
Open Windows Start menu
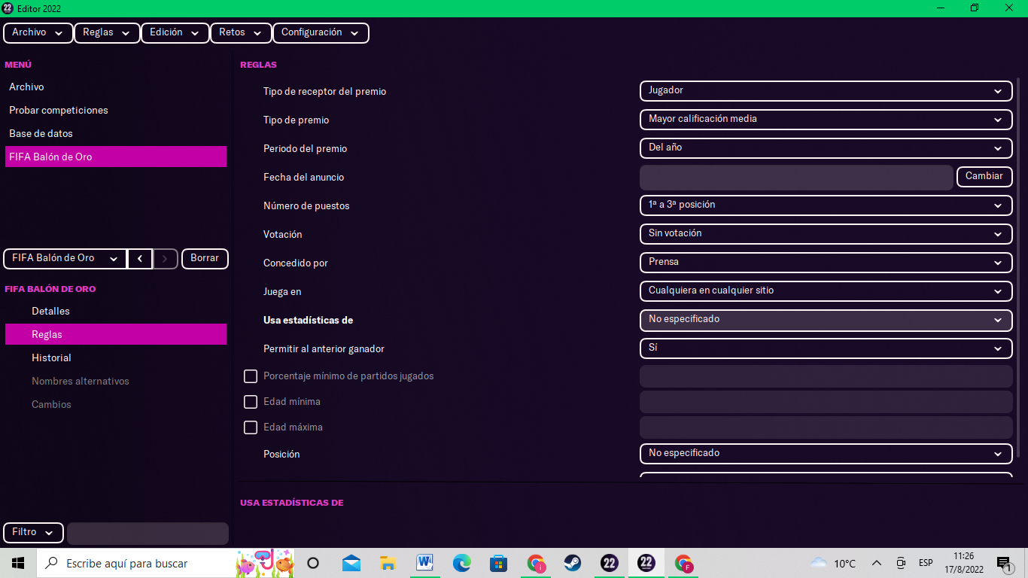pyautogui.click(x=18, y=563)
